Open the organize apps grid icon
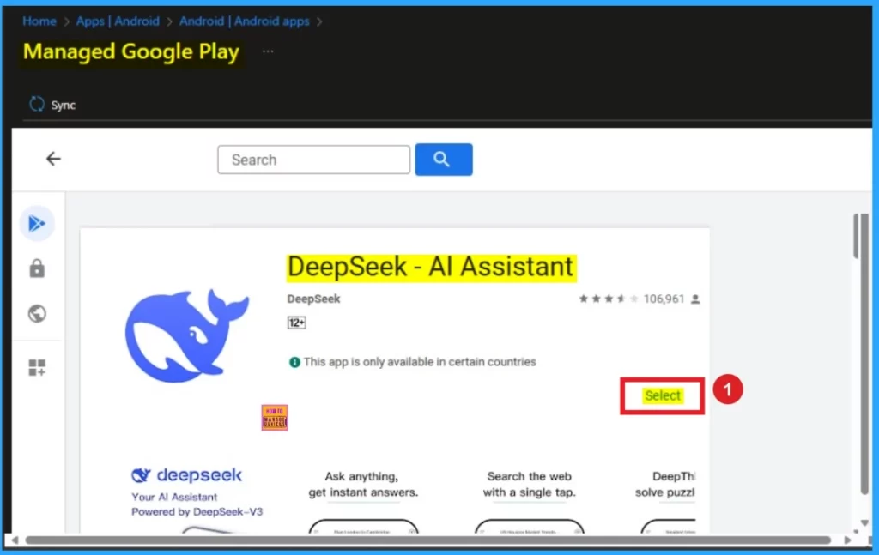The height and width of the screenshot is (555, 879). pyautogui.click(x=37, y=368)
